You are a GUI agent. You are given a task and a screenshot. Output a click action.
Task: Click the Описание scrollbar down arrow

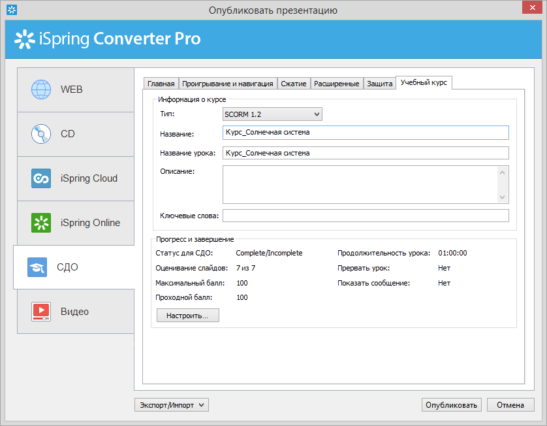[503, 197]
